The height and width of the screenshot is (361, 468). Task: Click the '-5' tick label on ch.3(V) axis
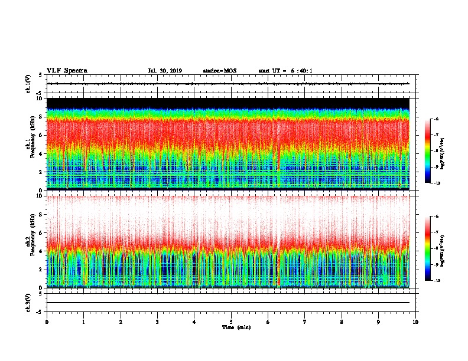click(40, 312)
